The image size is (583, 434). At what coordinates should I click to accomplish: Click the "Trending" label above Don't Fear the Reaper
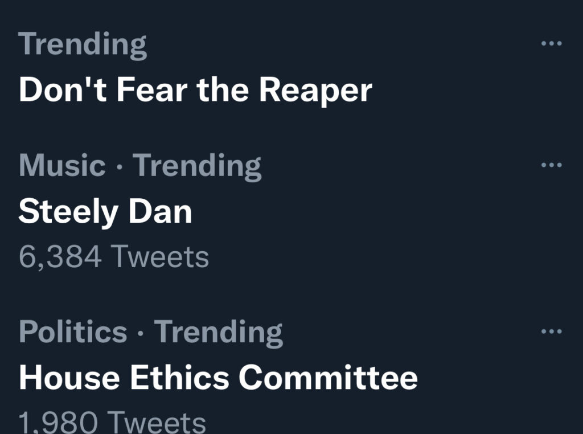(83, 44)
